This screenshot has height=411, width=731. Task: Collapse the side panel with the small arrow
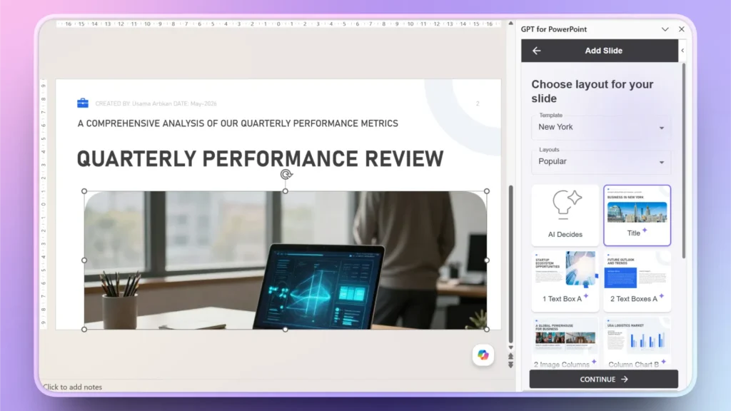point(682,51)
